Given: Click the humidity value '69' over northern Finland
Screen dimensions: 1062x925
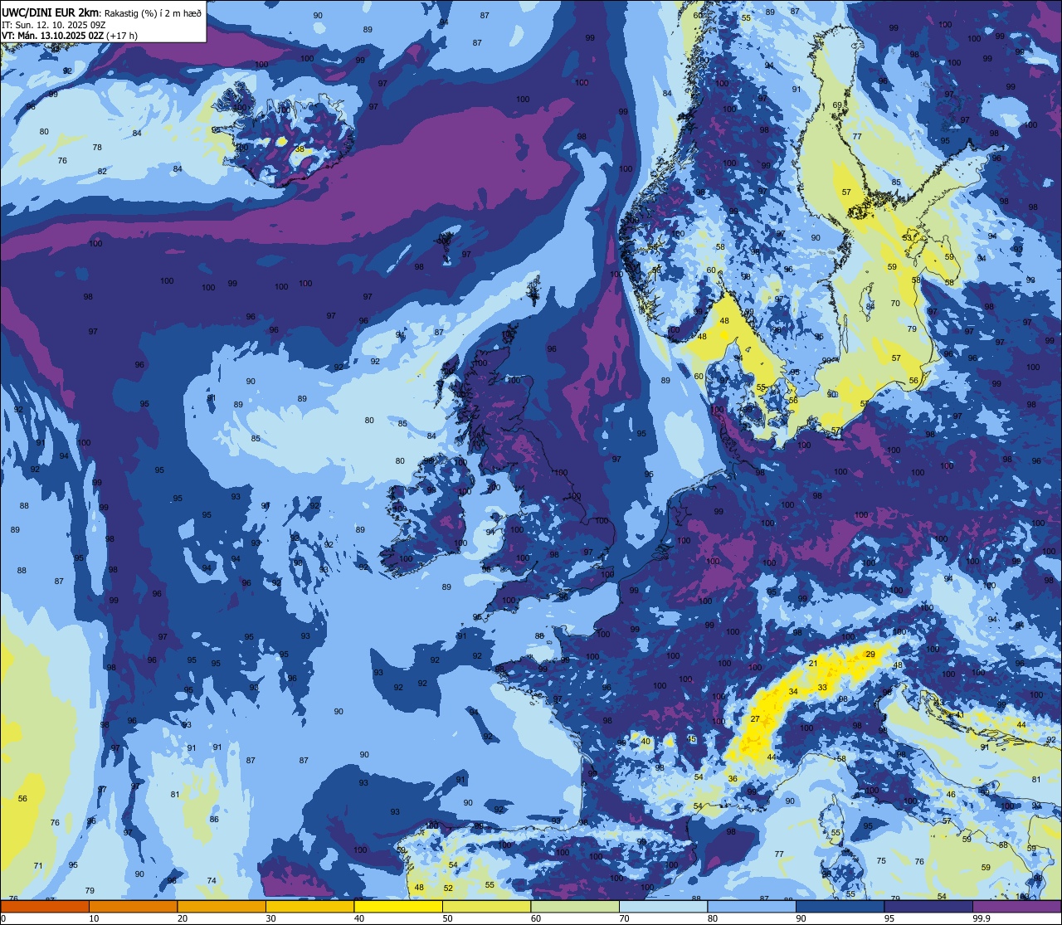Looking at the screenshot, I should pyautogui.click(x=838, y=105).
